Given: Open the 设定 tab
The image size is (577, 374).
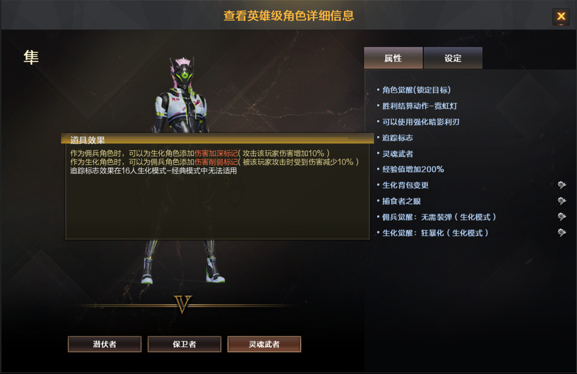Looking at the screenshot, I should pyautogui.click(x=453, y=58).
